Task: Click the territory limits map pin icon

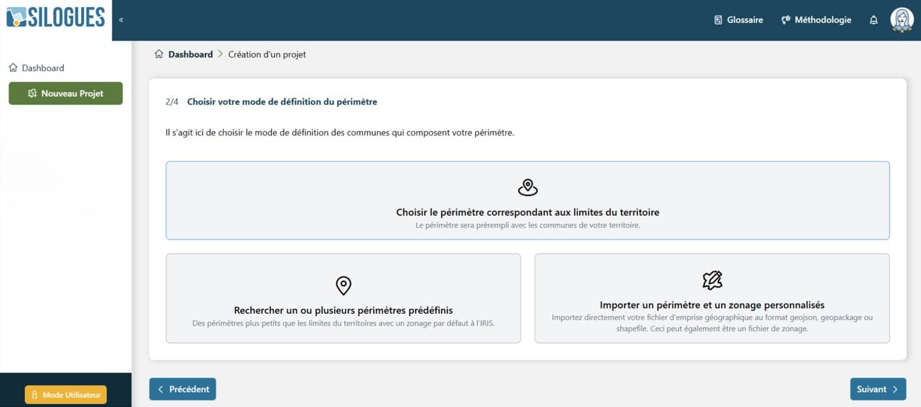Action: pyautogui.click(x=527, y=187)
